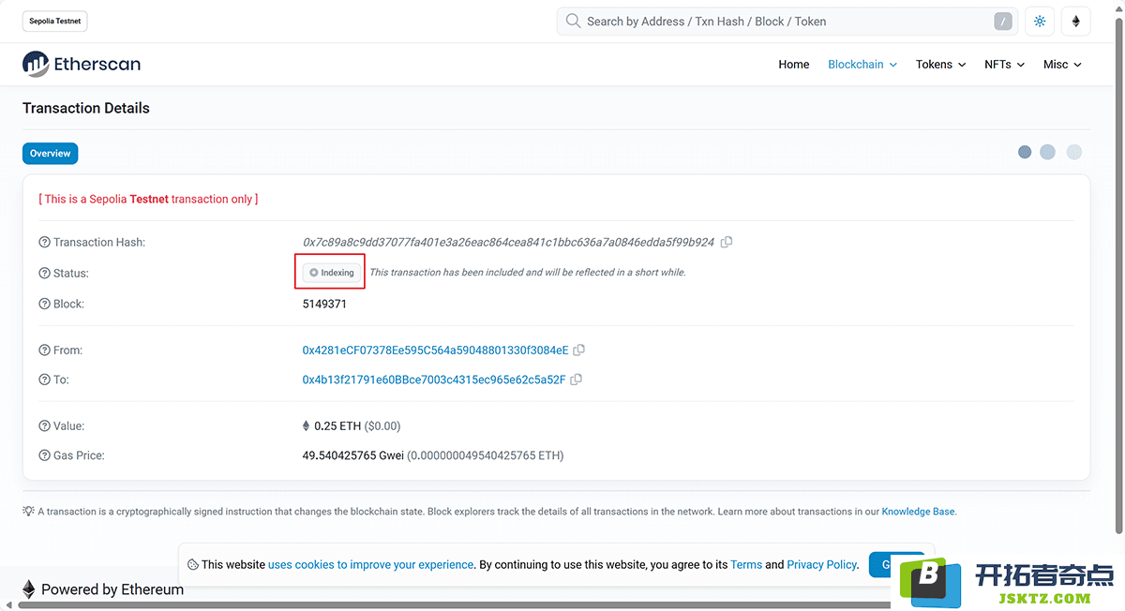Copy the To address
1125x611 pixels.
(577, 380)
